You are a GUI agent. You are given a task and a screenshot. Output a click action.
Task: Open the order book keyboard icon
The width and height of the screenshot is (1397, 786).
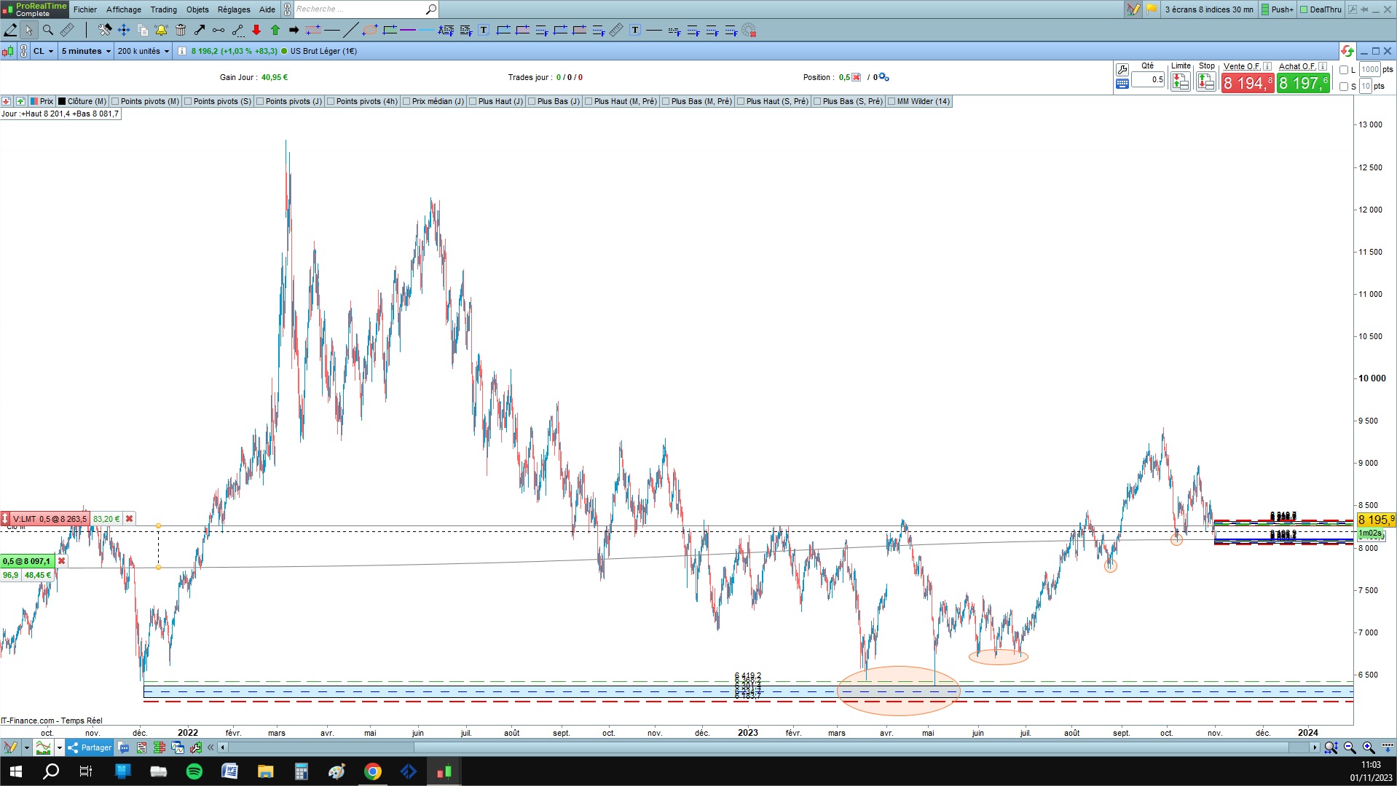coord(1122,84)
